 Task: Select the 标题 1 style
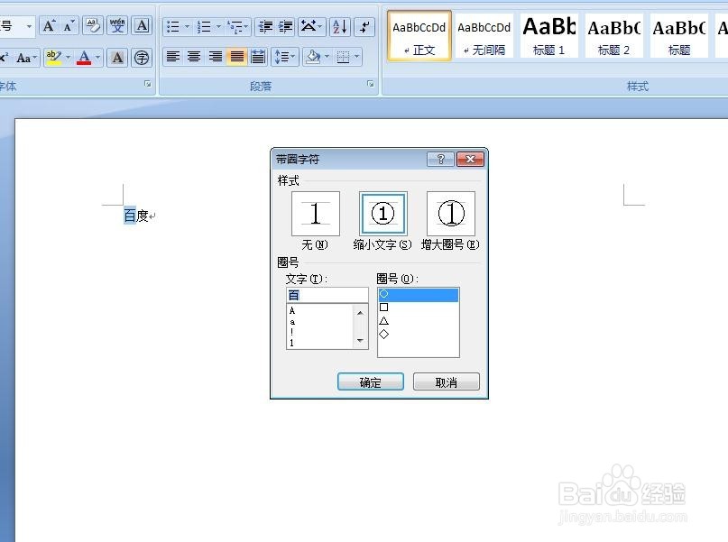[549, 36]
